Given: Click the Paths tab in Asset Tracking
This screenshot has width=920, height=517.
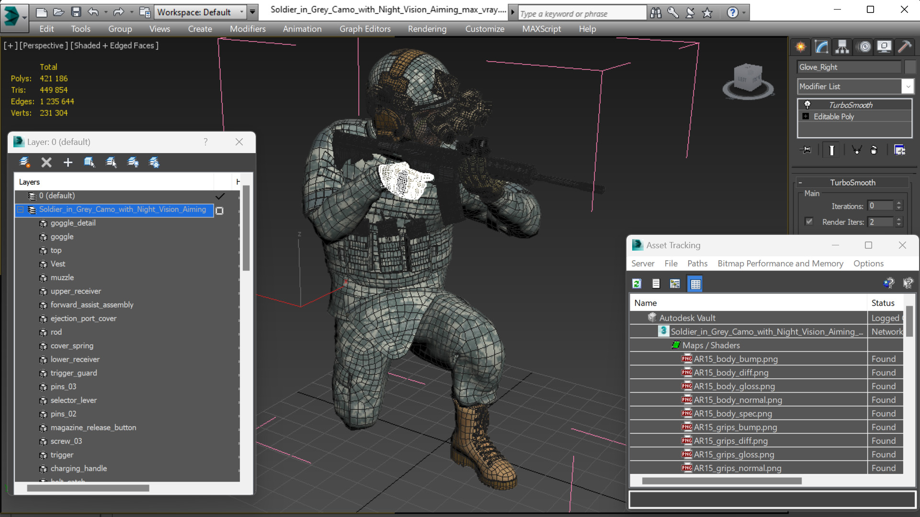Looking at the screenshot, I should (x=697, y=263).
